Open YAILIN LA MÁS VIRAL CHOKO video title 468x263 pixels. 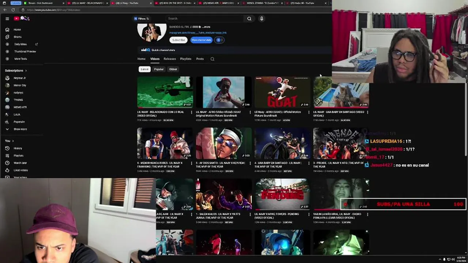337,216
